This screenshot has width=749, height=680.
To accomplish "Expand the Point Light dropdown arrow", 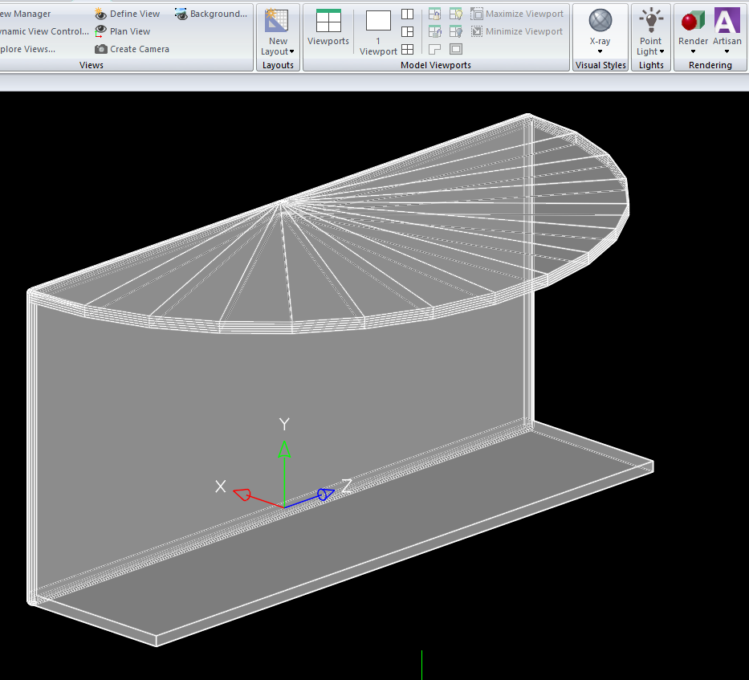I will [x=661, y=51].
